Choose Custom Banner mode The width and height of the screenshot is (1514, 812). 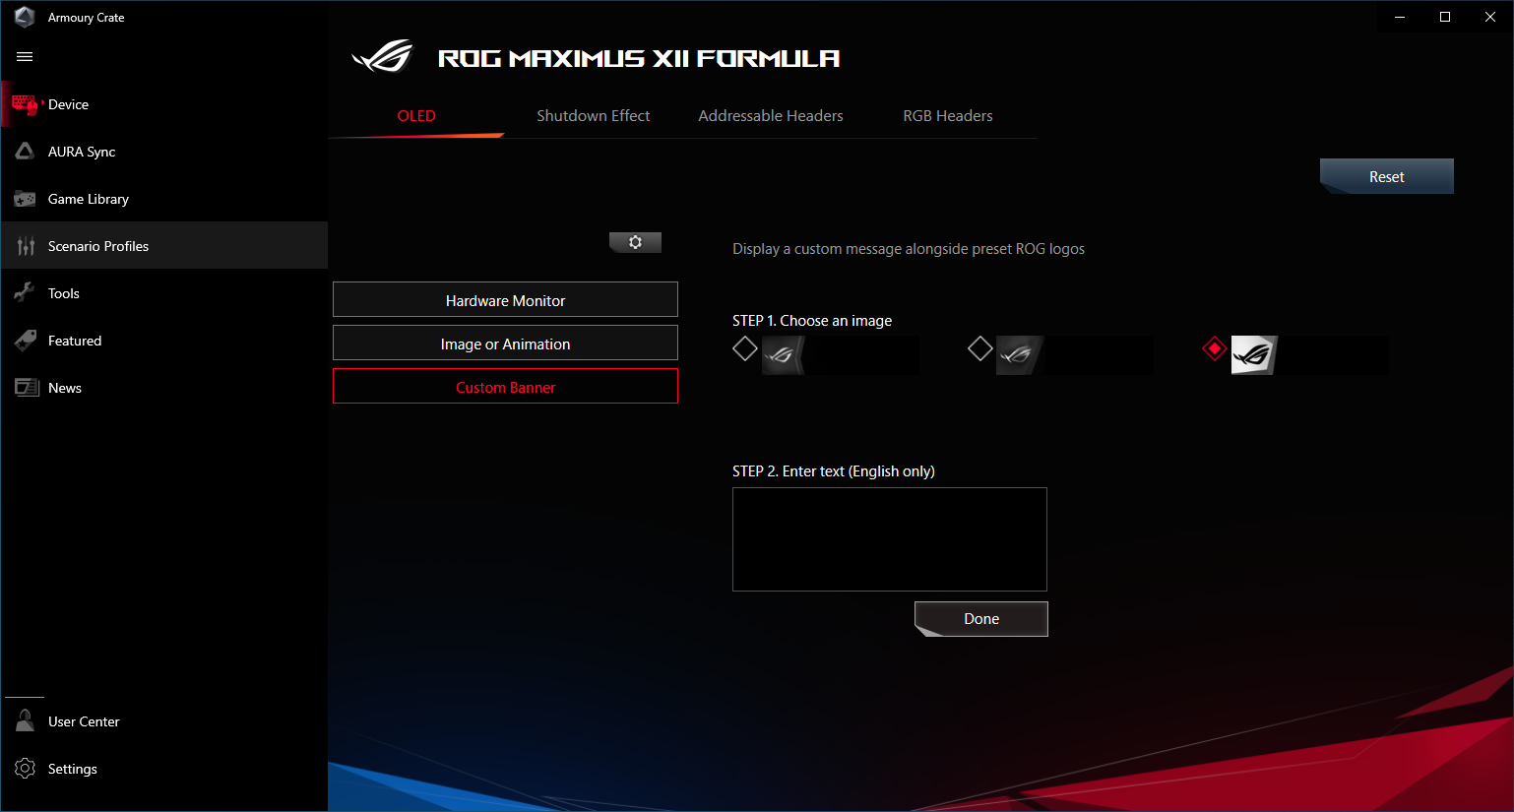coord(505,387)
